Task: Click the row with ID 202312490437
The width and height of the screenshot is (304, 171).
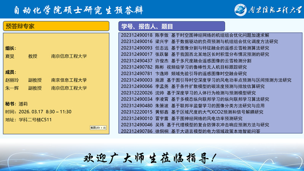Action: 186,60
